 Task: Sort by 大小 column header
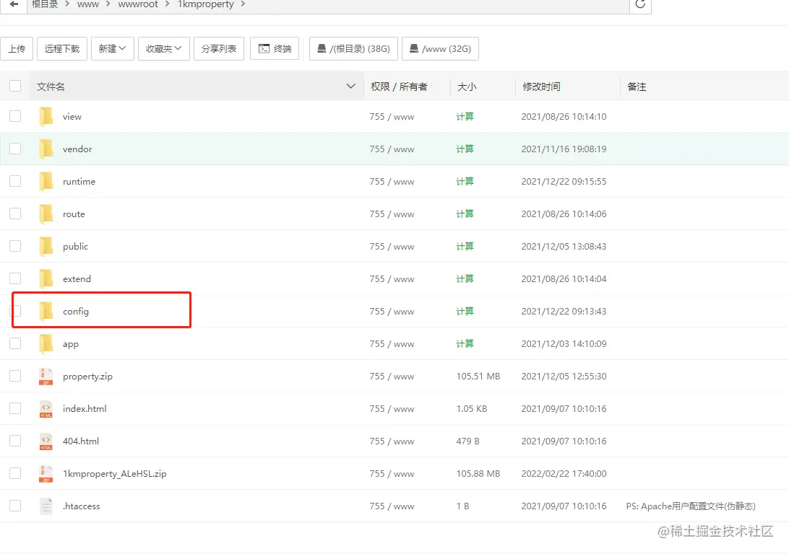click(467, 87)
